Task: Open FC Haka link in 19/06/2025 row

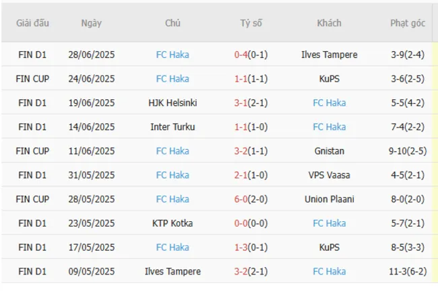Action: point(329,103)
